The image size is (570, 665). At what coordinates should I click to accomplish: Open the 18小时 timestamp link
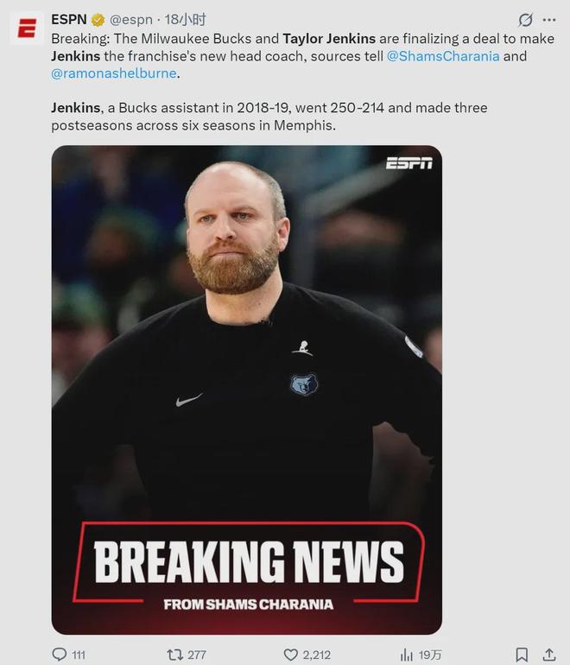point(186,20)
